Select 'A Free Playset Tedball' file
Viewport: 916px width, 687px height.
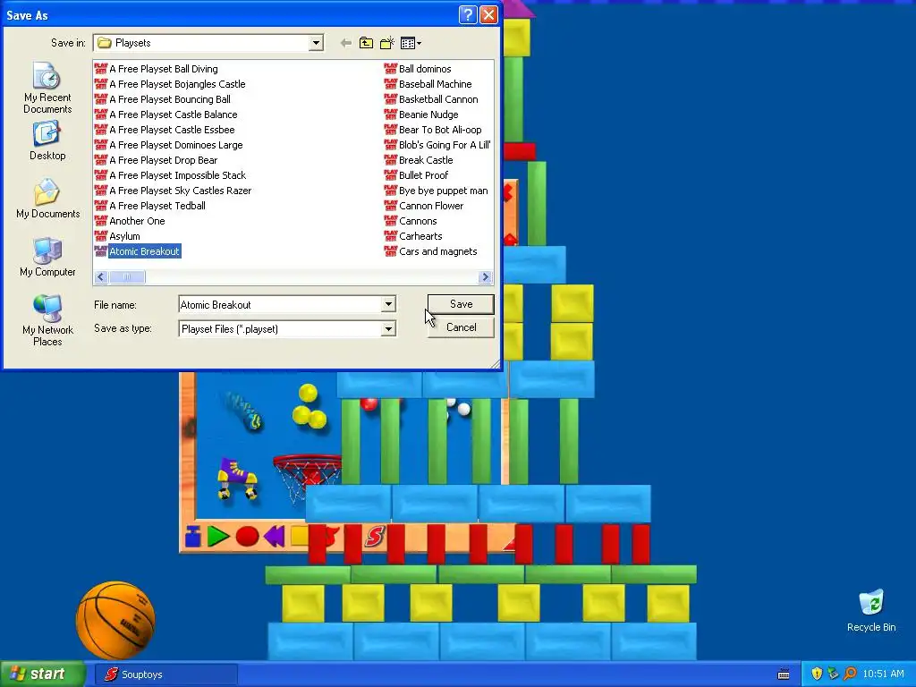[150, 206]
